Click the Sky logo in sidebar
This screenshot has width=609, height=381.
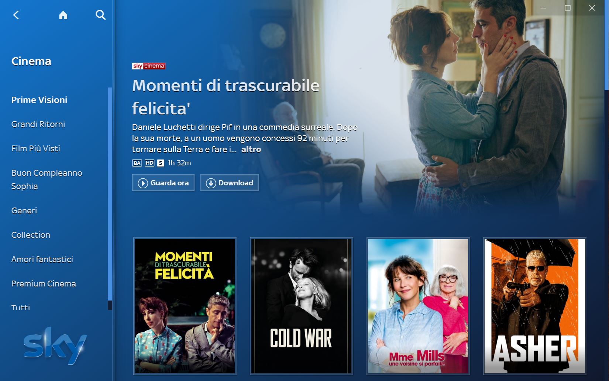pyautogui.click(x=55, y=346)
